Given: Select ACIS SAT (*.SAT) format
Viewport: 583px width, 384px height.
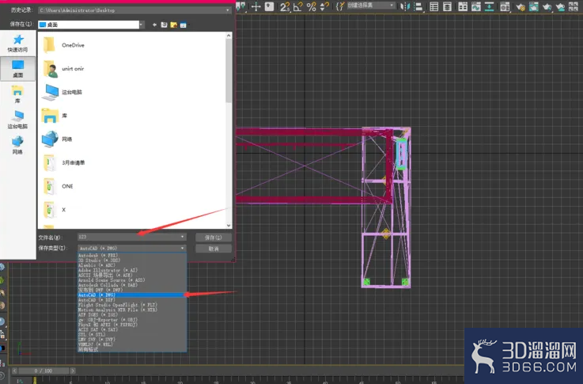Looking at the screenshot, I should click(x=131, y=329).
